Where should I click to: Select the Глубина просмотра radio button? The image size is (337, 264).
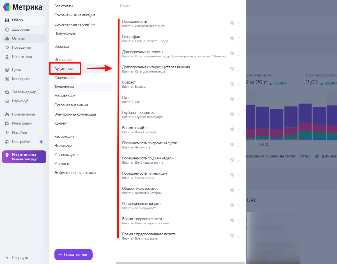click(302, 75)
